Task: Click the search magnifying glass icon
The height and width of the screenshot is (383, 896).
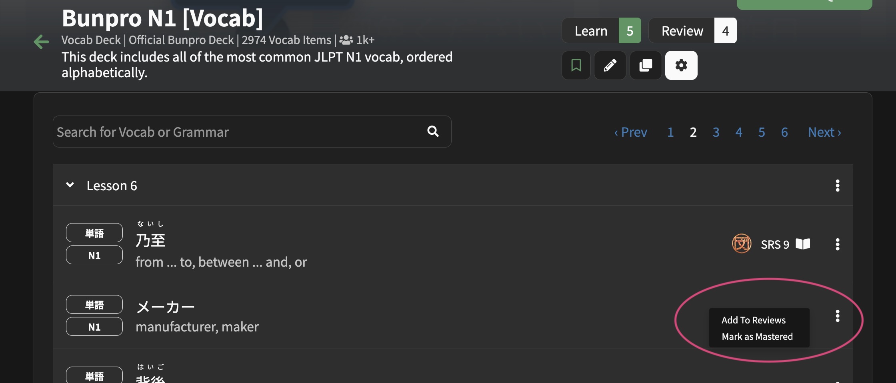Action: (x=433, y=131)
